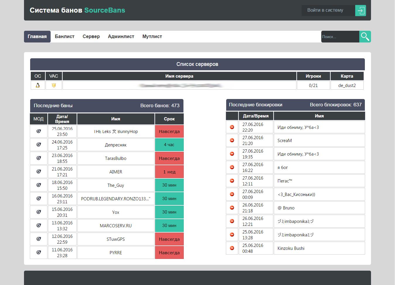Click game icon in THE Leks BunnyHop row
Image resolution: width=395 pixels, height=285 pixels.
point(39,131)
